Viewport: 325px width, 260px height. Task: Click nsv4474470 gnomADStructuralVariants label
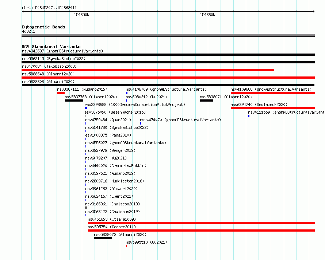coord(180,120)
